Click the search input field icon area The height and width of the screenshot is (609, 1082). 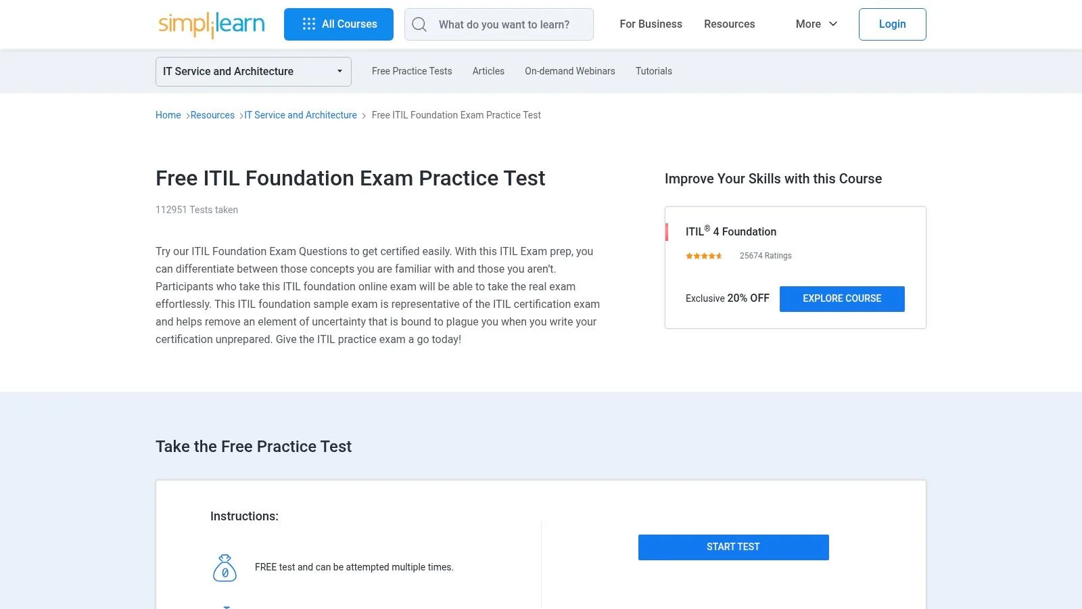419,24
